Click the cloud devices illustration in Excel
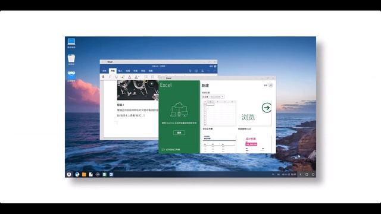 tap(179, 109)
